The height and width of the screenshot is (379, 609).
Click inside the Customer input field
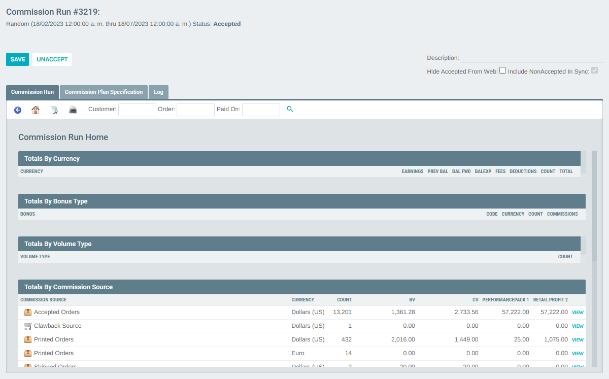137,109
